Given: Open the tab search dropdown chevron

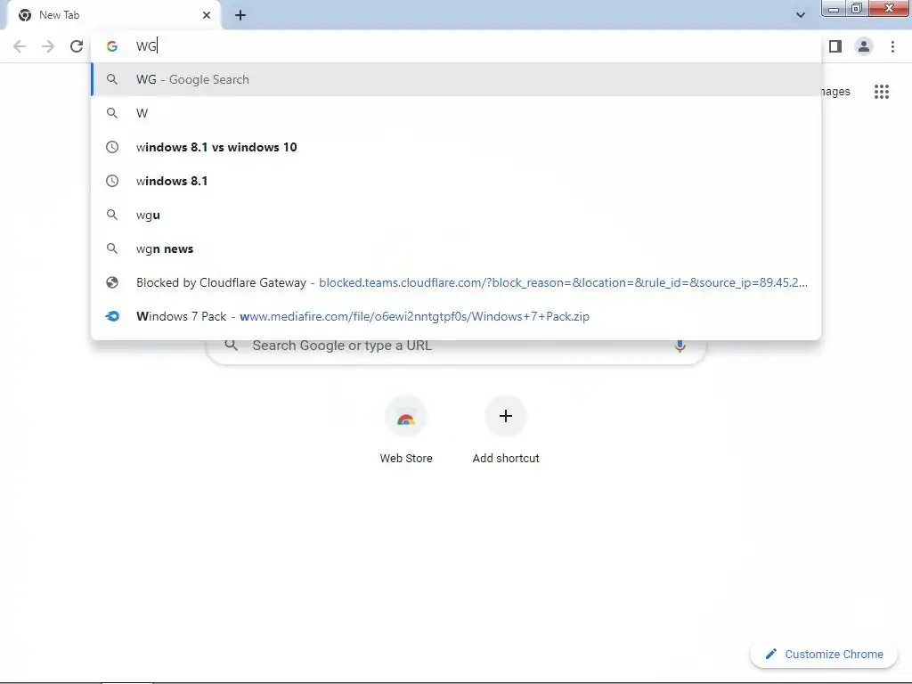Looking at the screenshot, I should pos(801,15).
